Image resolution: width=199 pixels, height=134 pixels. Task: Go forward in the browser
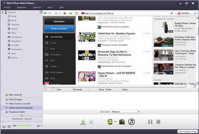[x=56, y=13]
